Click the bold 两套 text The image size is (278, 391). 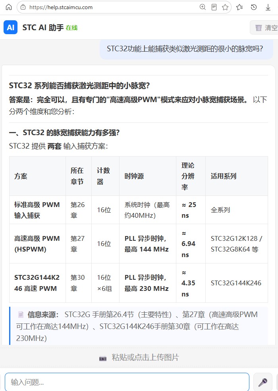[54, 146]
